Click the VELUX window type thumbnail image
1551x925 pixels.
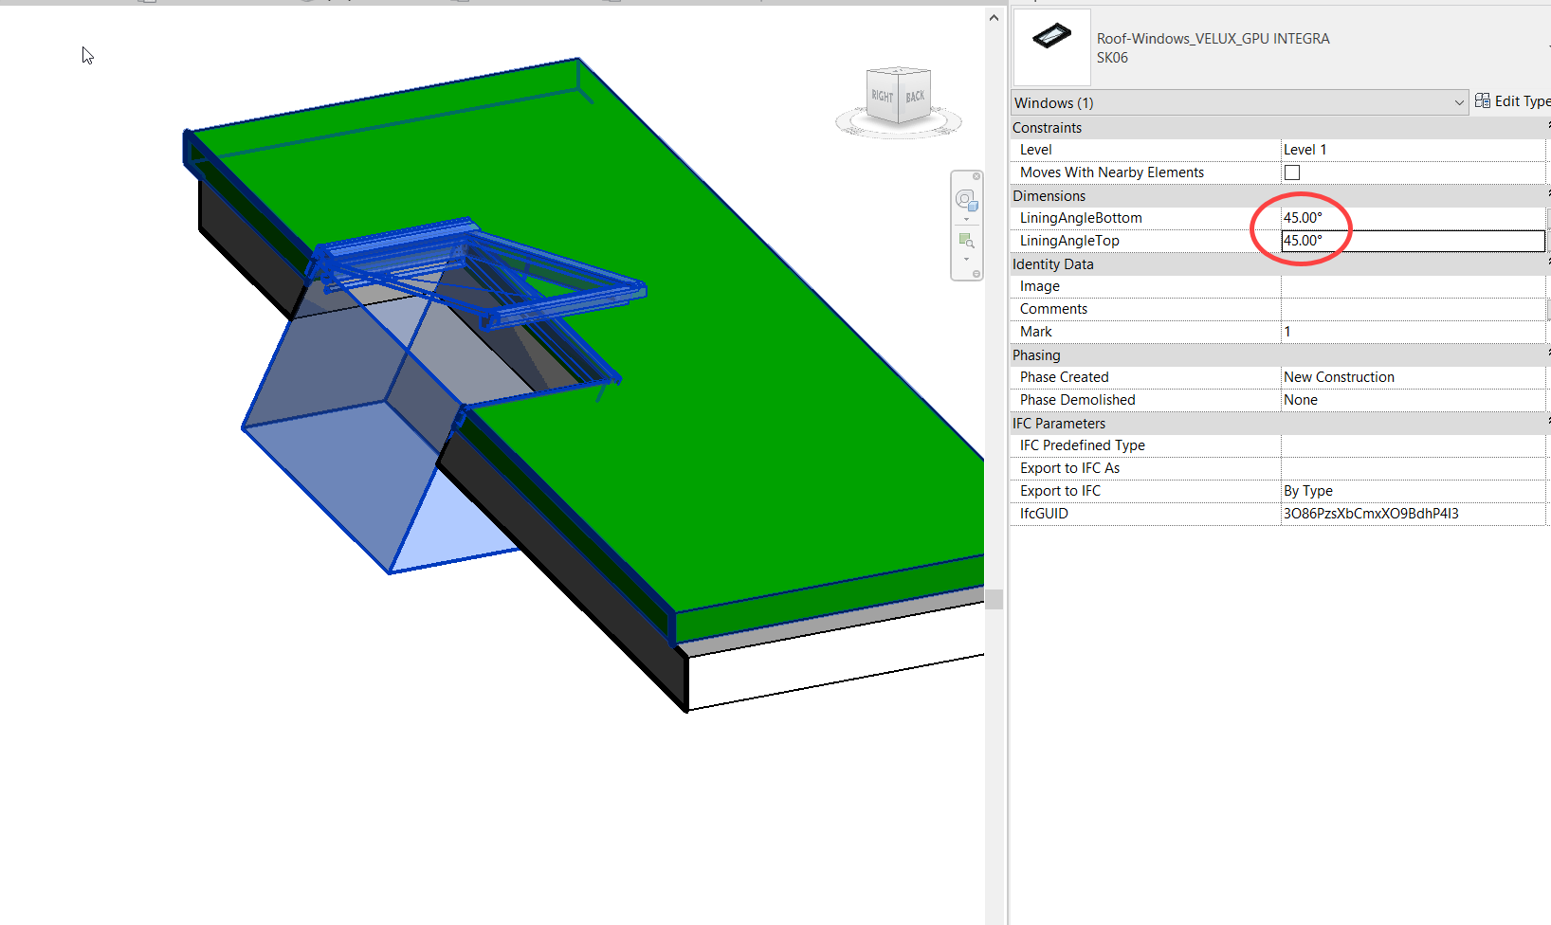pos(1051,47)
